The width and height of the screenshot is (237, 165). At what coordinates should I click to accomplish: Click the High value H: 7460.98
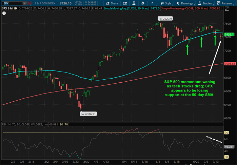click(55, 8)
